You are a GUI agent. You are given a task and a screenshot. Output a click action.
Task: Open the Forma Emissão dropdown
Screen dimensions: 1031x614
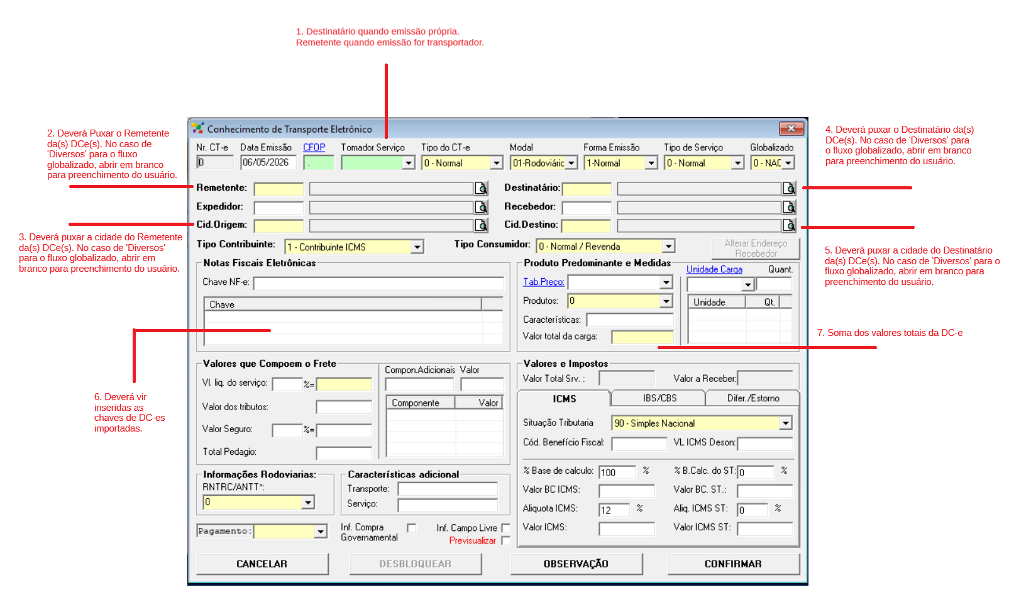click(651, 163)
